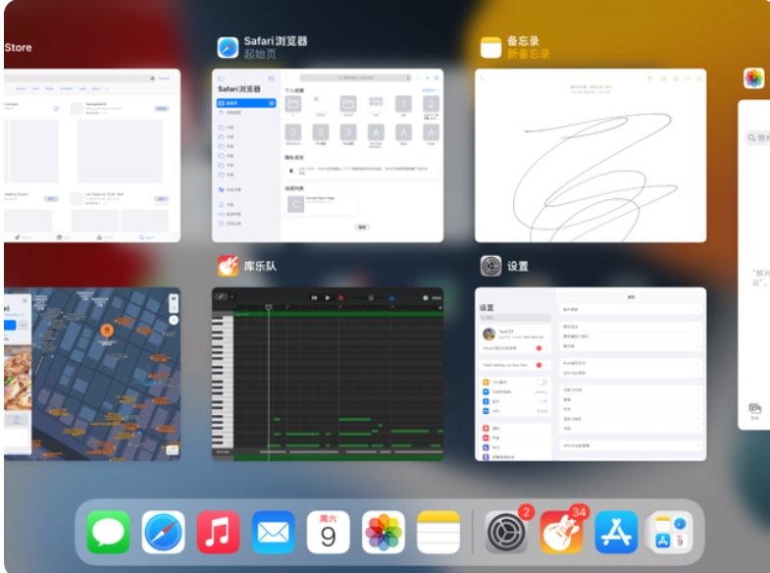Tap 库乐队 guitar header icon

(228, 266)
